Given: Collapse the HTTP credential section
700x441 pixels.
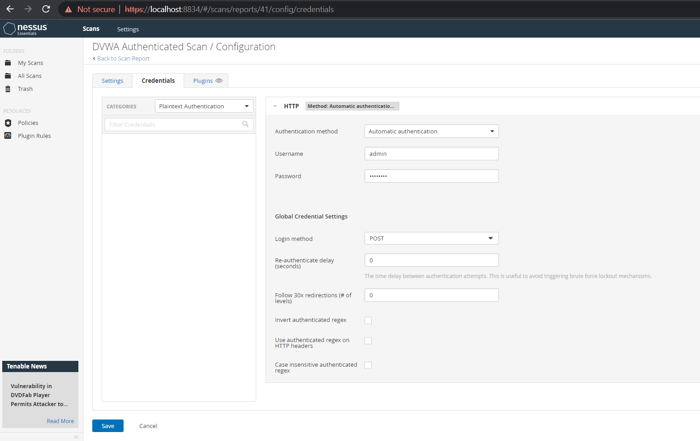Looking at the screenshot, I should [275, 106].
